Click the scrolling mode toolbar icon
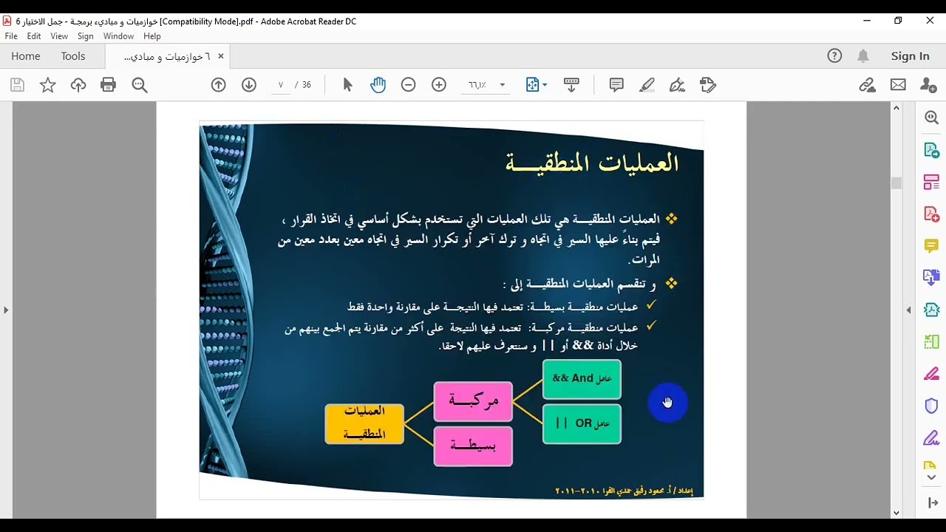This screenshot has height=532, width=946. pos(571,85)
